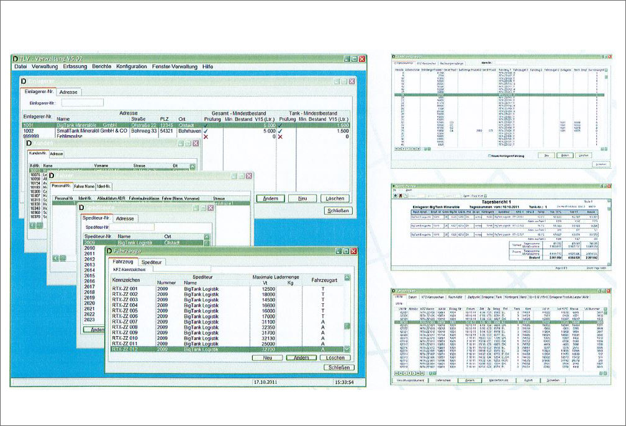The image size is (626, 426).
Task: Switch to the Spediteur tab in Fahrzeuge window
Action: [152, 263]
